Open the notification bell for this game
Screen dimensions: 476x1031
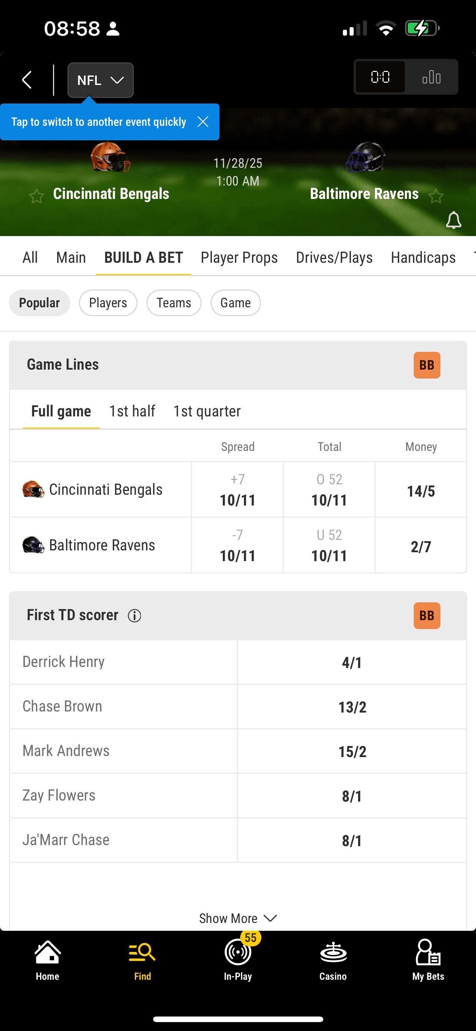[x=453, y=220]
